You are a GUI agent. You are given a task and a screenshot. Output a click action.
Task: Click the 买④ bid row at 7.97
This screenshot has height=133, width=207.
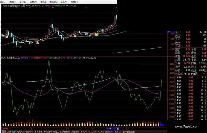191,42
